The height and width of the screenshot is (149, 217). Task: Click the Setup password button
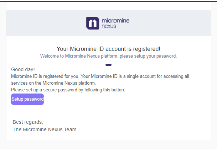[x=27, y=99]
